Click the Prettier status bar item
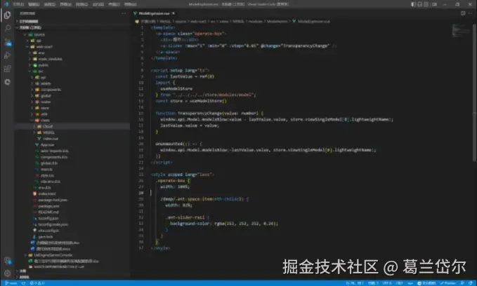 448,283
